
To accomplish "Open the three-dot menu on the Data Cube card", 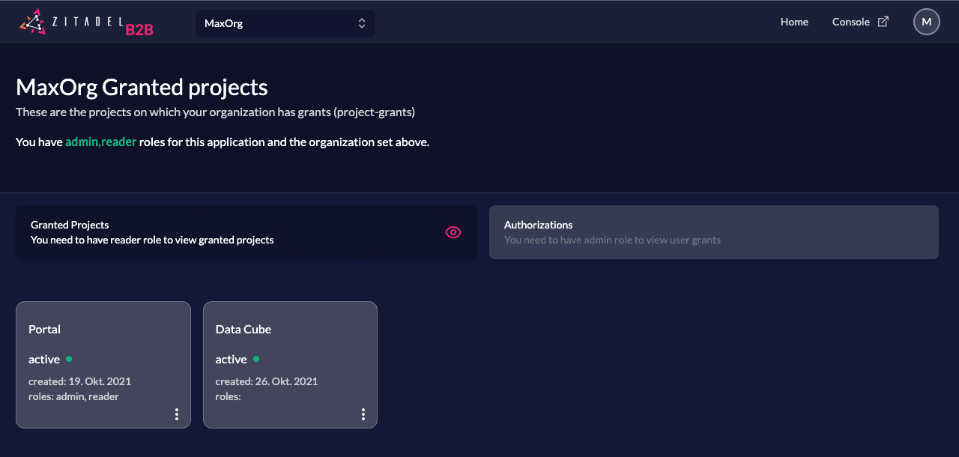I will [x=363, y=414].
